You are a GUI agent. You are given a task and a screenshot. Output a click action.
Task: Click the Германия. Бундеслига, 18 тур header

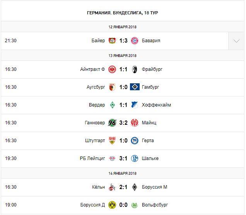tap(123, 13)
